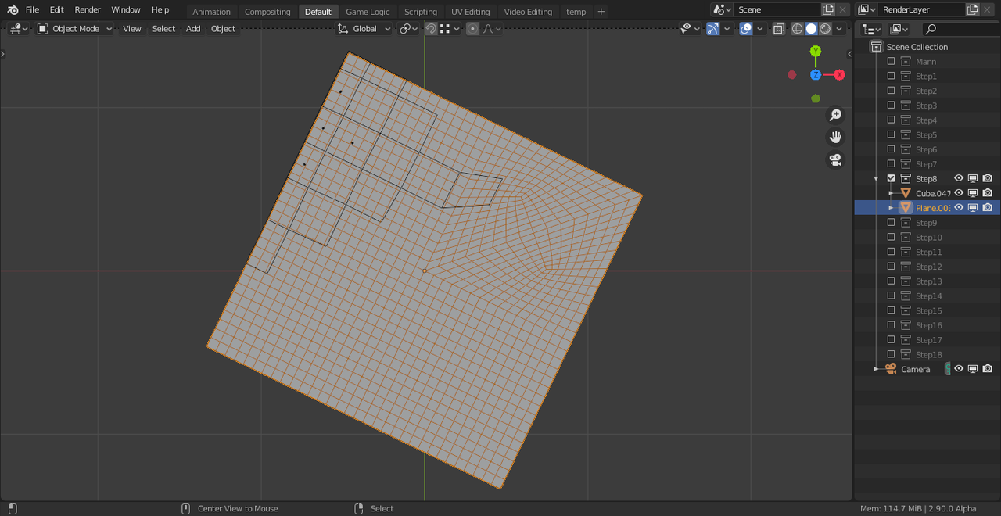Open the shading options dropdown arrow
The width and height of the screenshot is (1001, 516).
840,29
